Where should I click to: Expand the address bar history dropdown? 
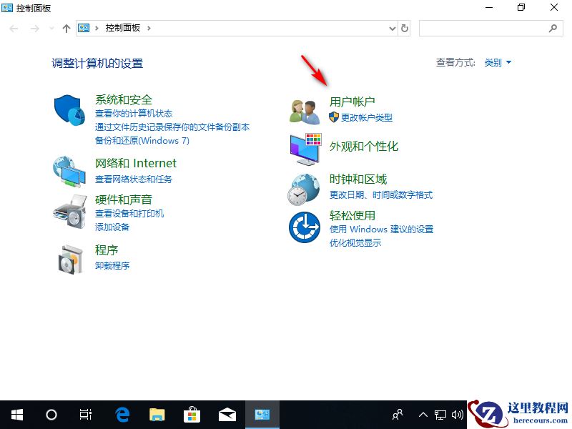pos(391,28)
